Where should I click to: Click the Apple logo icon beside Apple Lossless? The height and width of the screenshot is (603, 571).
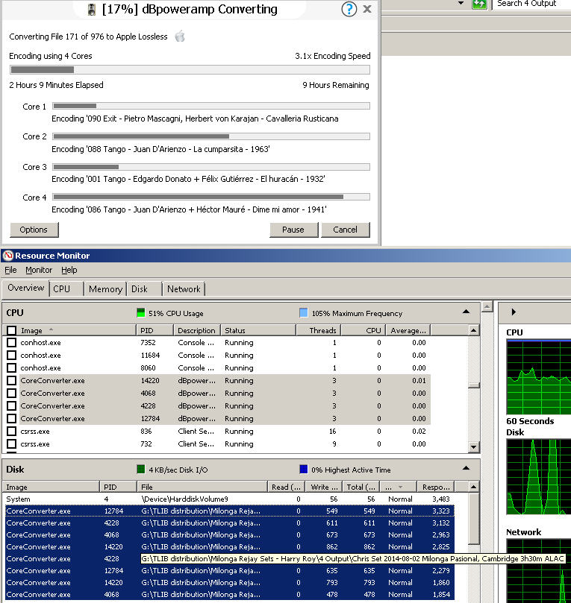[x=179, y=36]
